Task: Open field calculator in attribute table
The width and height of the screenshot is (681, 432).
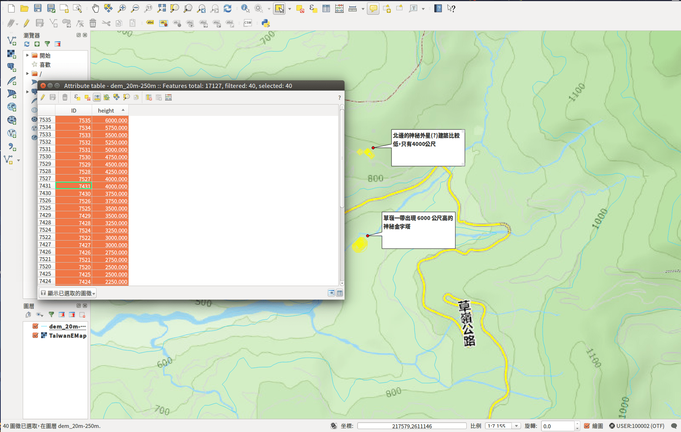Action: 168,97
